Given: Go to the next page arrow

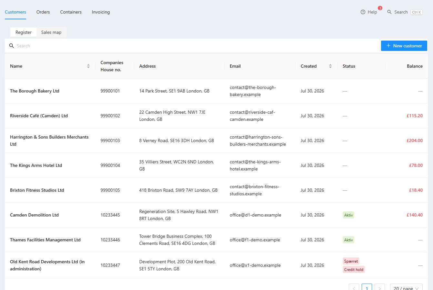Looking at the screenshot, I should (x=380, y=288).
